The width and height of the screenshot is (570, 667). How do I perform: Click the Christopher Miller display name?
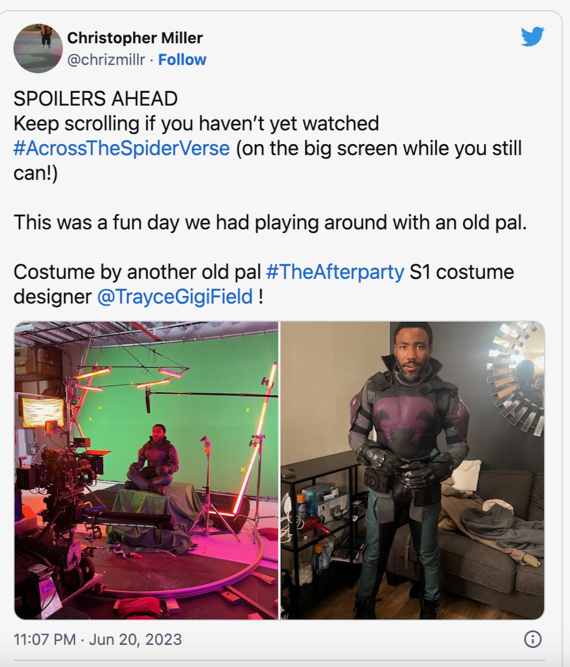135,38
